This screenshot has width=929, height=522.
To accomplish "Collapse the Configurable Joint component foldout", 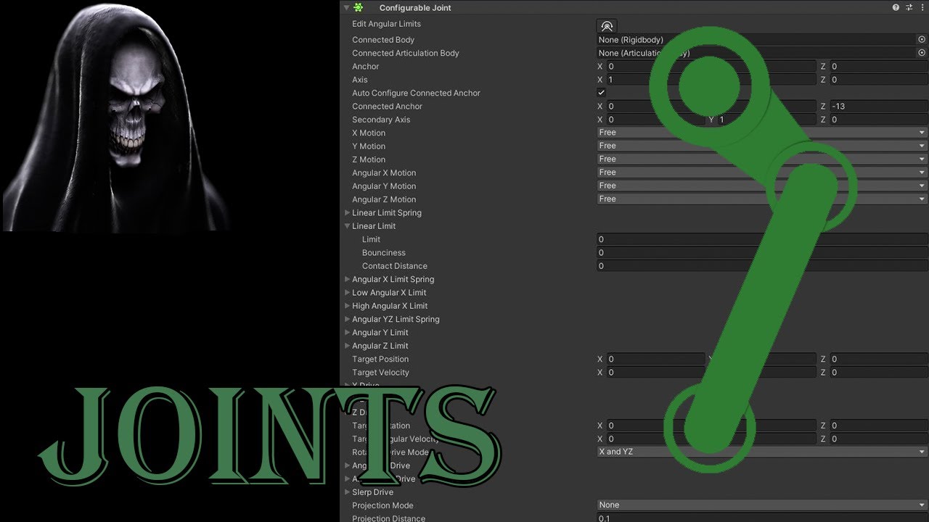I will 346,7.
